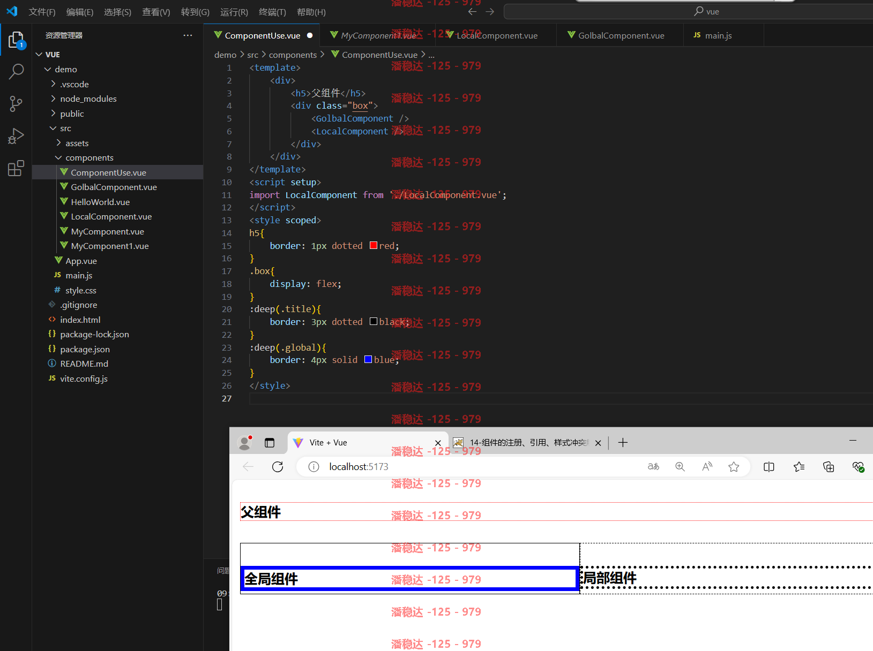Click the 全局组件 box in the browser page

click(x=409, y=579)
